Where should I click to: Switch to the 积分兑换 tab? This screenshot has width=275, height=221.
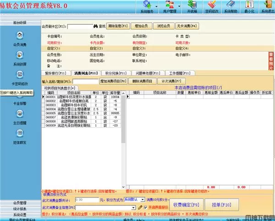point(115,73)
